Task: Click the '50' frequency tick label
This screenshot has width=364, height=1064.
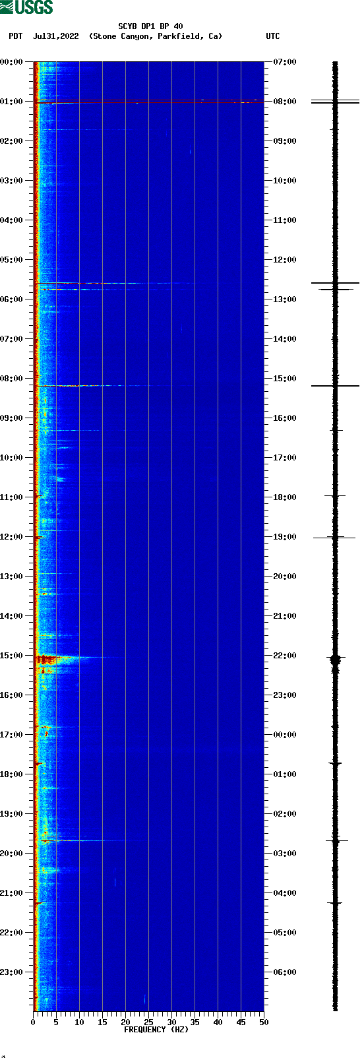Action: pyautogui.click(x=264, y=1023)
